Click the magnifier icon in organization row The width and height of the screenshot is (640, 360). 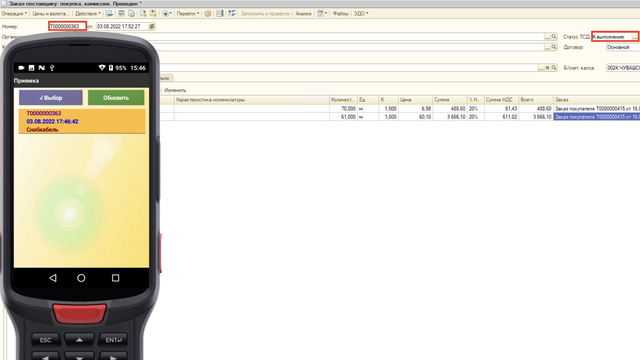[x=554, y=37]
